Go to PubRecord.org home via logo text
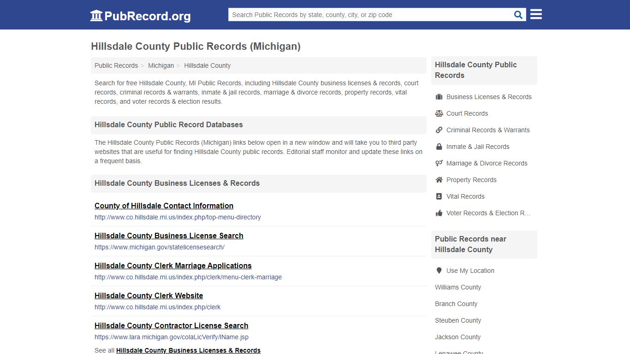Viewport: 630px width, 354px height. [x=148, y=16]
